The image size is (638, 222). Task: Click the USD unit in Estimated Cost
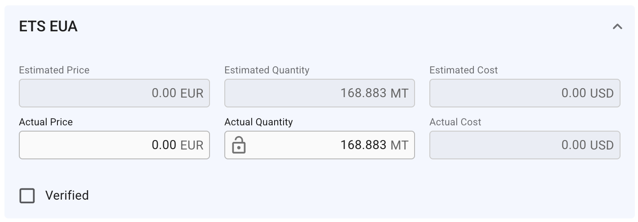point(602,93)
